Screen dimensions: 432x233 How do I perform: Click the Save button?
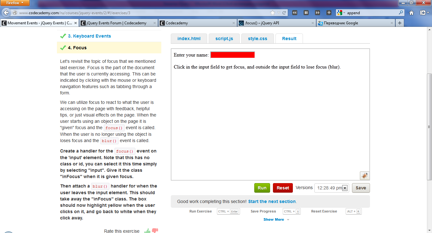(x=361, y=188)
